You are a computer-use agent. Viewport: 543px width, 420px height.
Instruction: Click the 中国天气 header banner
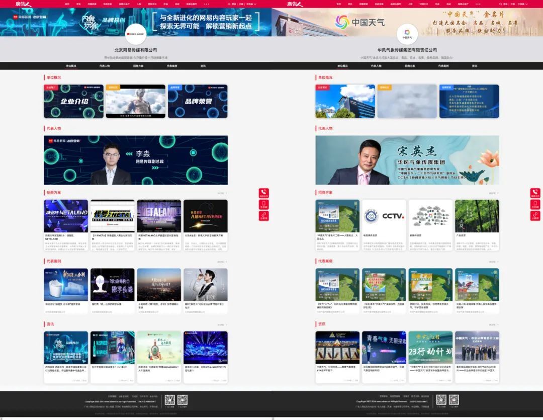pyautogui.click(x=407, y=22)
